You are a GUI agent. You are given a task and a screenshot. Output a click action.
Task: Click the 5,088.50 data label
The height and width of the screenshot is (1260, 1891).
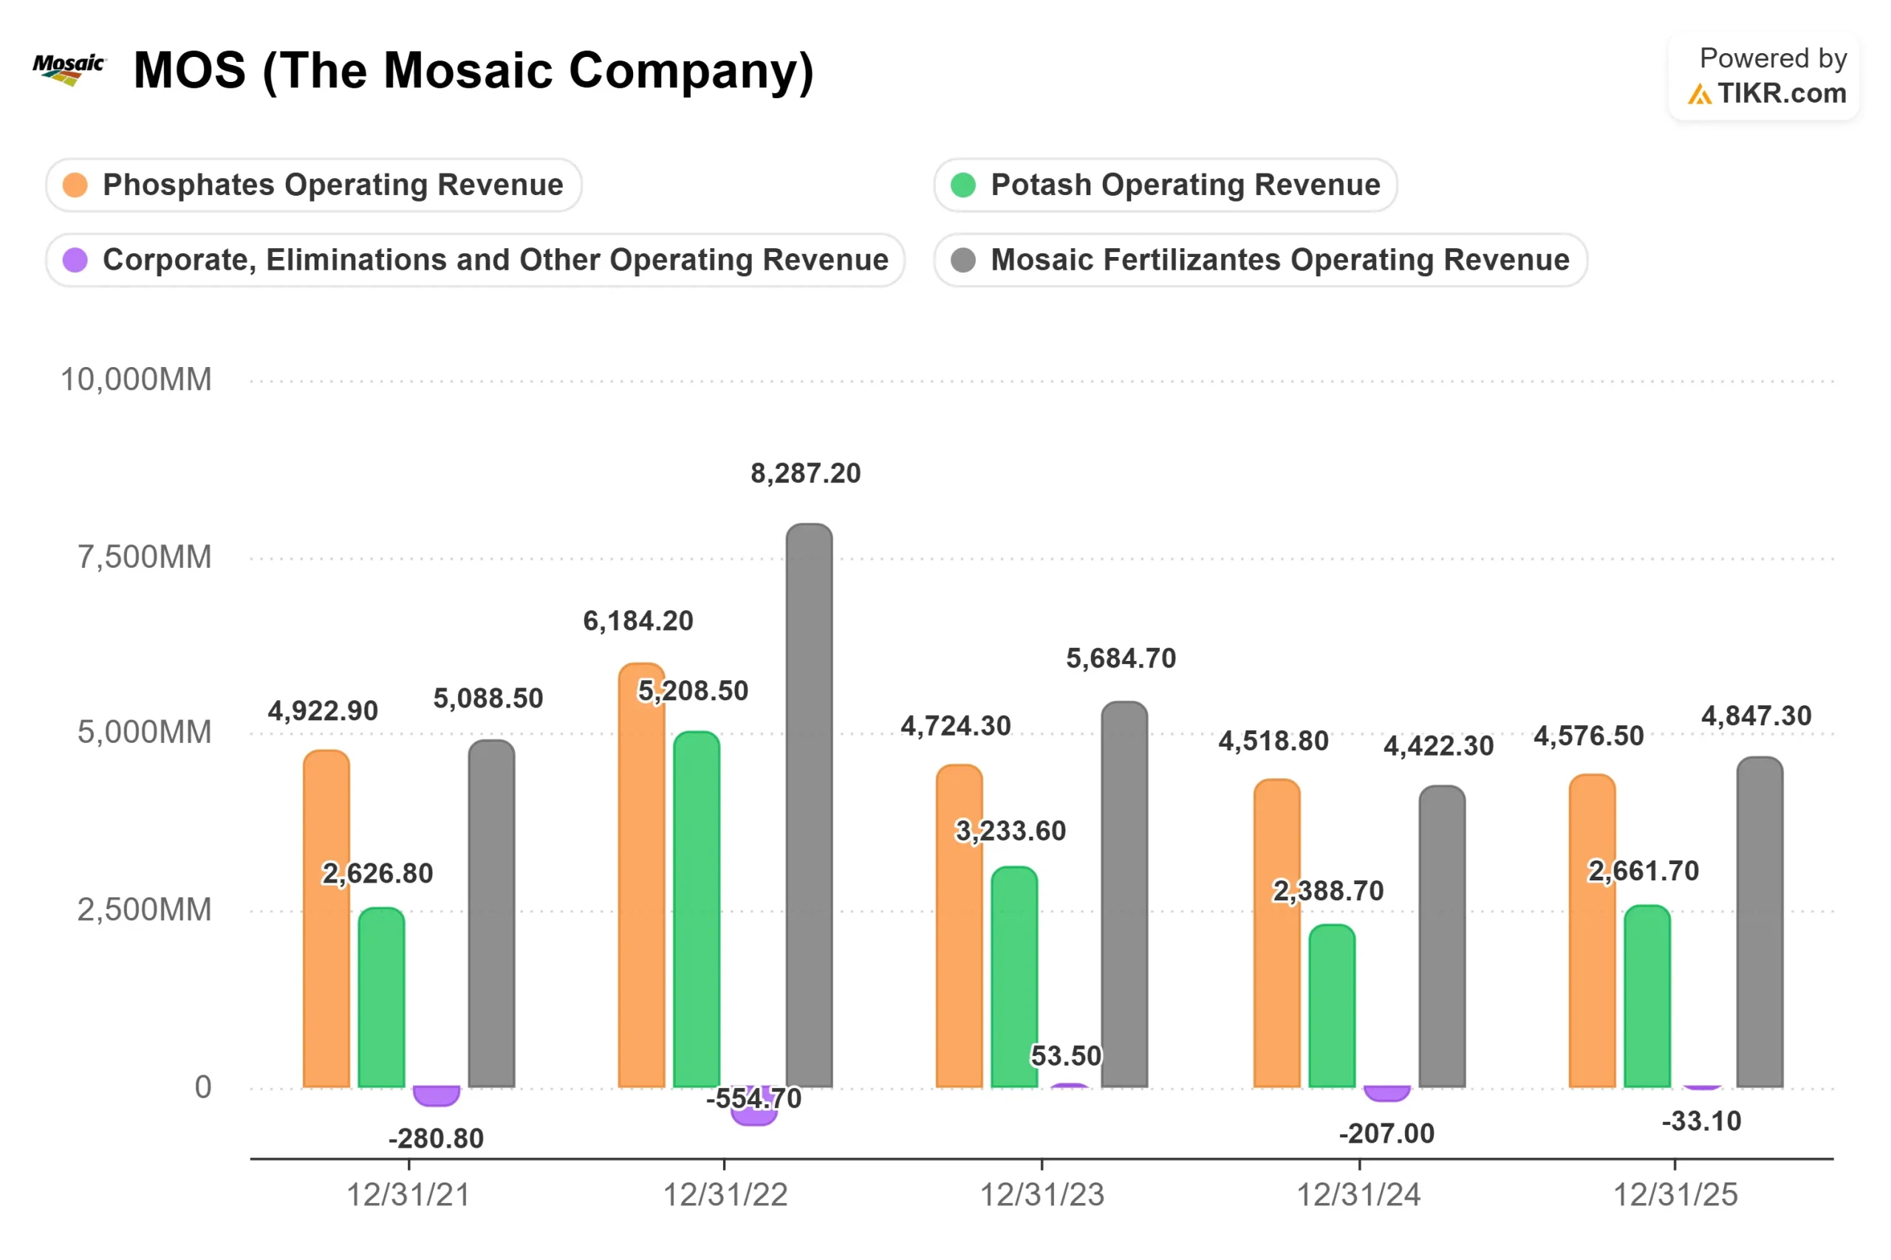pos(488,697)
